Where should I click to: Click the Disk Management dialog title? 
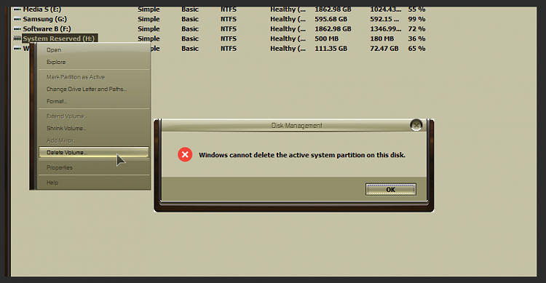coord(297,126)
